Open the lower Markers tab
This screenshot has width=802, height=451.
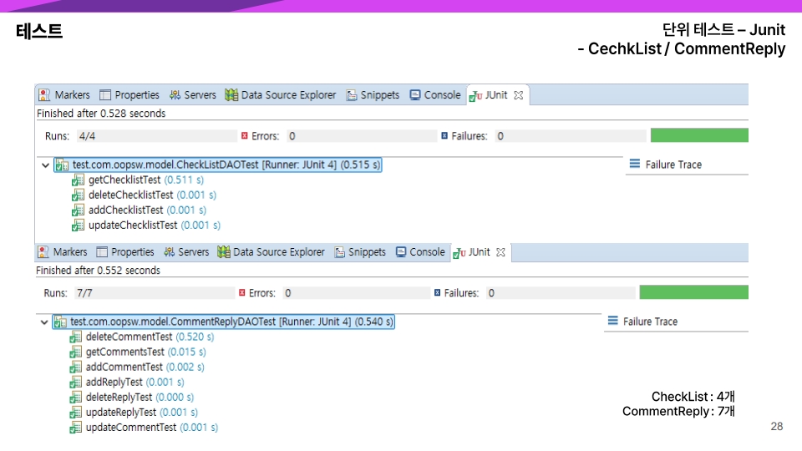click(x=63, y=252)
